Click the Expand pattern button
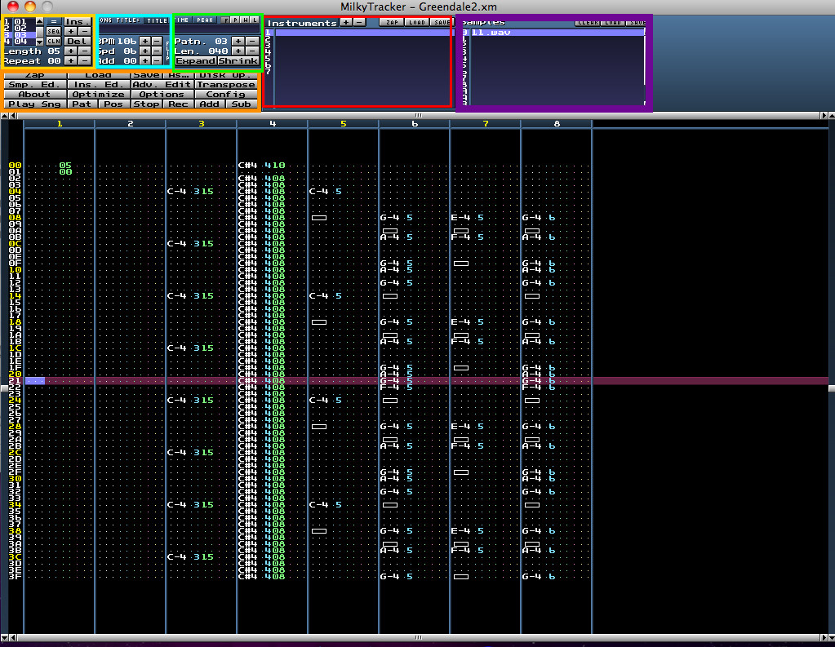The height and width of the screenshot is (647, 835). (195, 60)
